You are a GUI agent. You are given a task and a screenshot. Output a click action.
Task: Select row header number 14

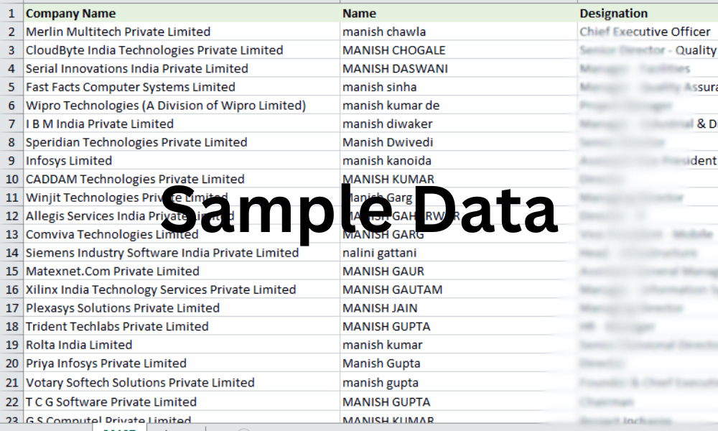pos(11,253)
